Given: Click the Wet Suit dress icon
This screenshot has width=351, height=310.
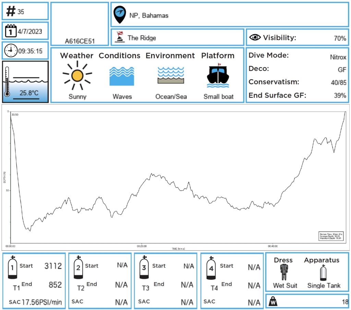Looking at the screenshot, I should point(284,273).
